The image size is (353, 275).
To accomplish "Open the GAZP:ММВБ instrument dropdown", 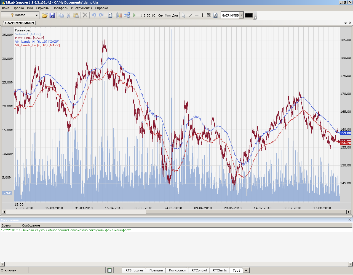I will [242, 15].
